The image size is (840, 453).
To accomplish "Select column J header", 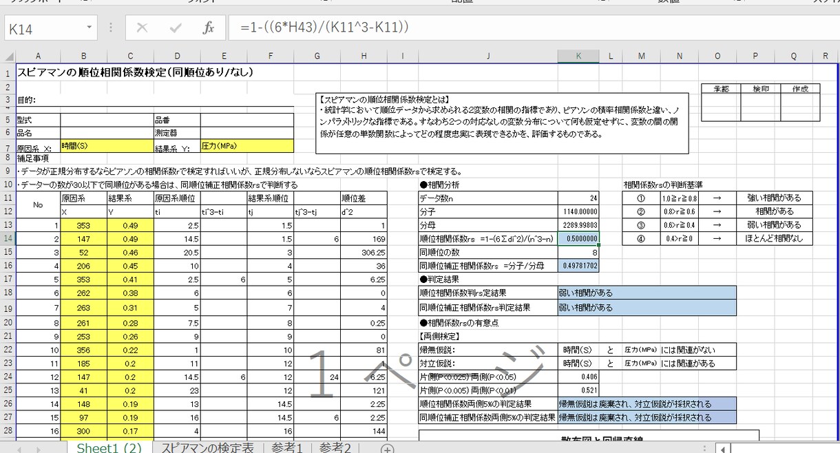I will pyautogui.click(x=487, y=56).
